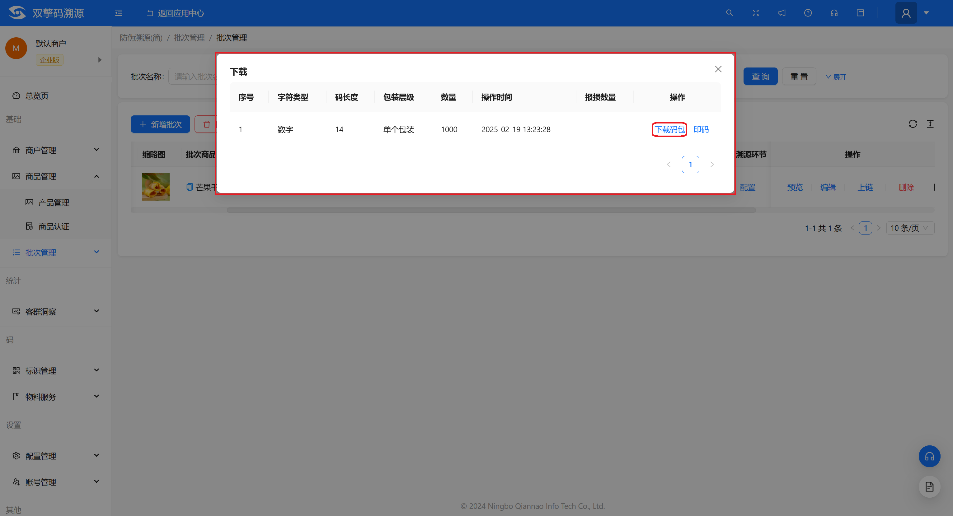The height and width of the screenshot is (516, 953).
Task: Open 账号管理 sidebar menu
Action: [55, 482]
